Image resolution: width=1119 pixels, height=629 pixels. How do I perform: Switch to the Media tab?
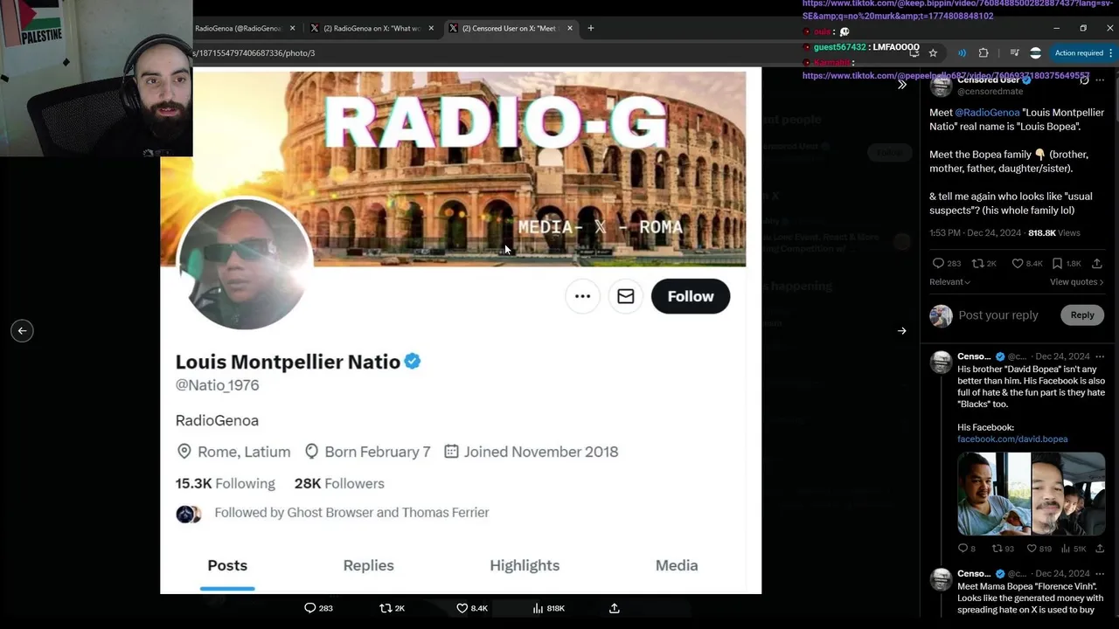coord(677,565)
